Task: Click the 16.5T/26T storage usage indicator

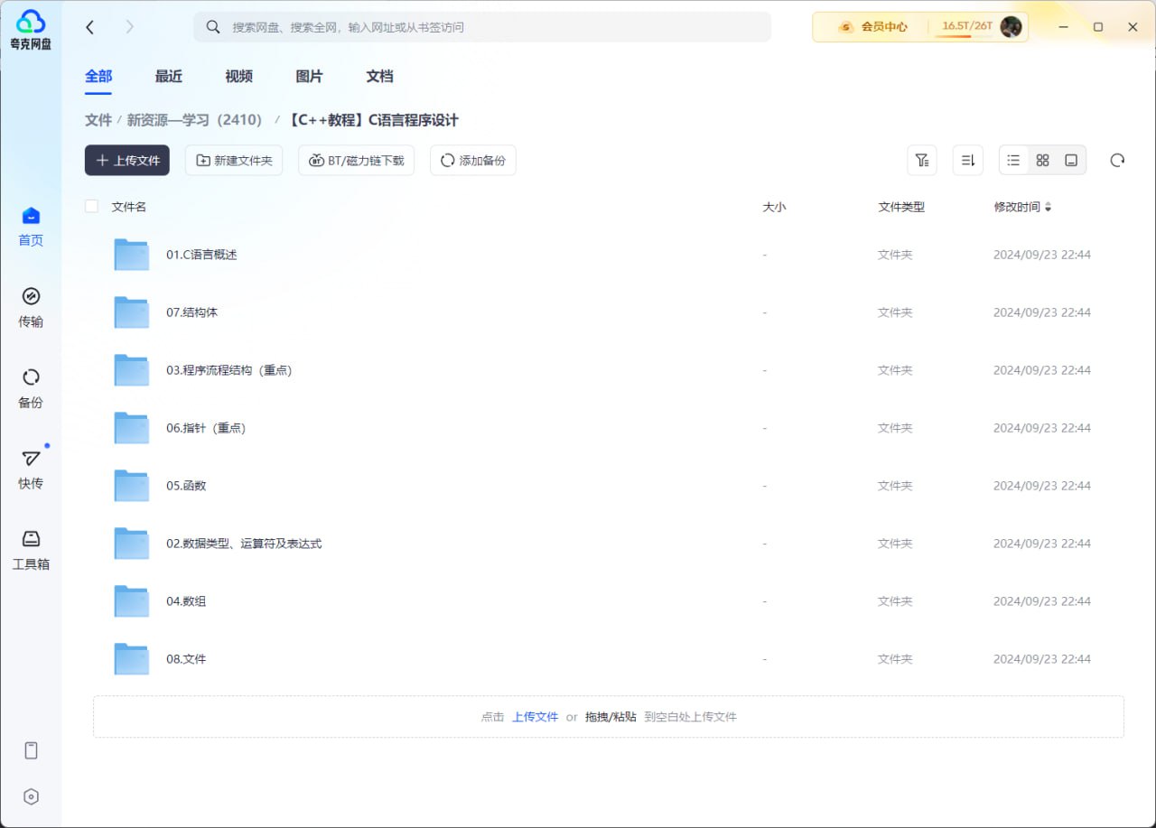Action: (967, 27)
